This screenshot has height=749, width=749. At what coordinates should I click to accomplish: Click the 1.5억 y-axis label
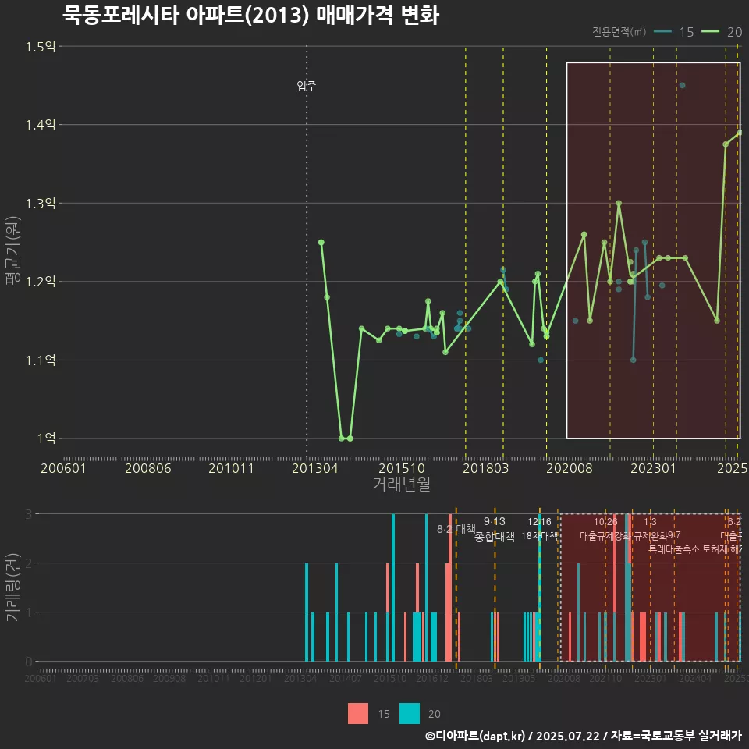click(x=41, y=47)
